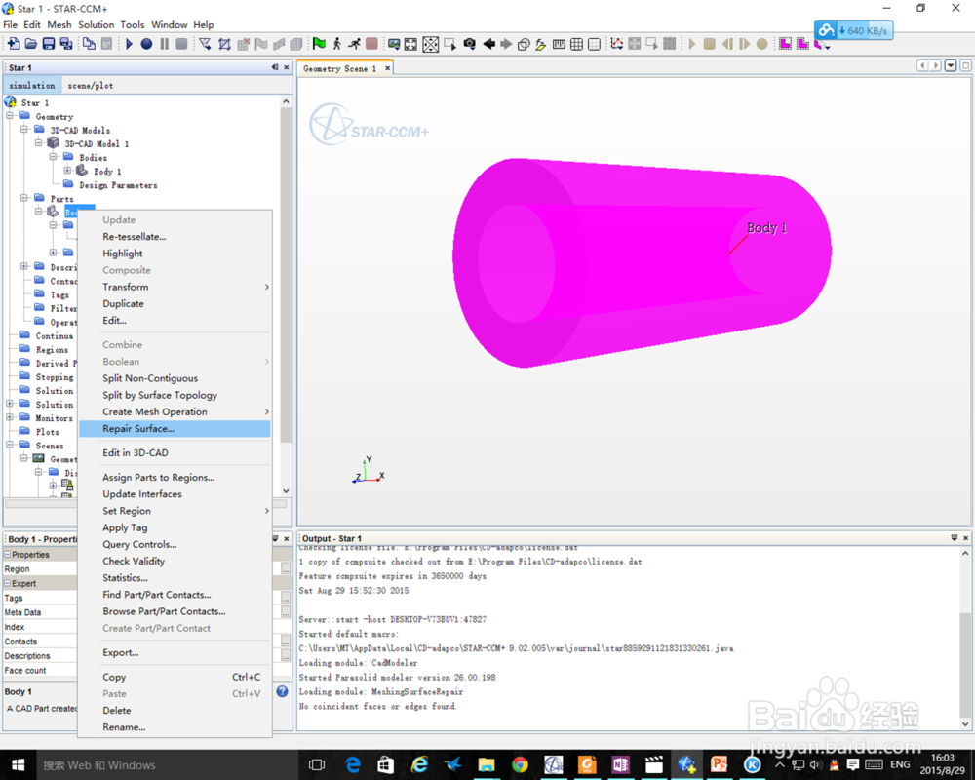This screenshot has height=780, width=975.
Task: Collapse the Scenes tree node
Action: click(10, 445)
